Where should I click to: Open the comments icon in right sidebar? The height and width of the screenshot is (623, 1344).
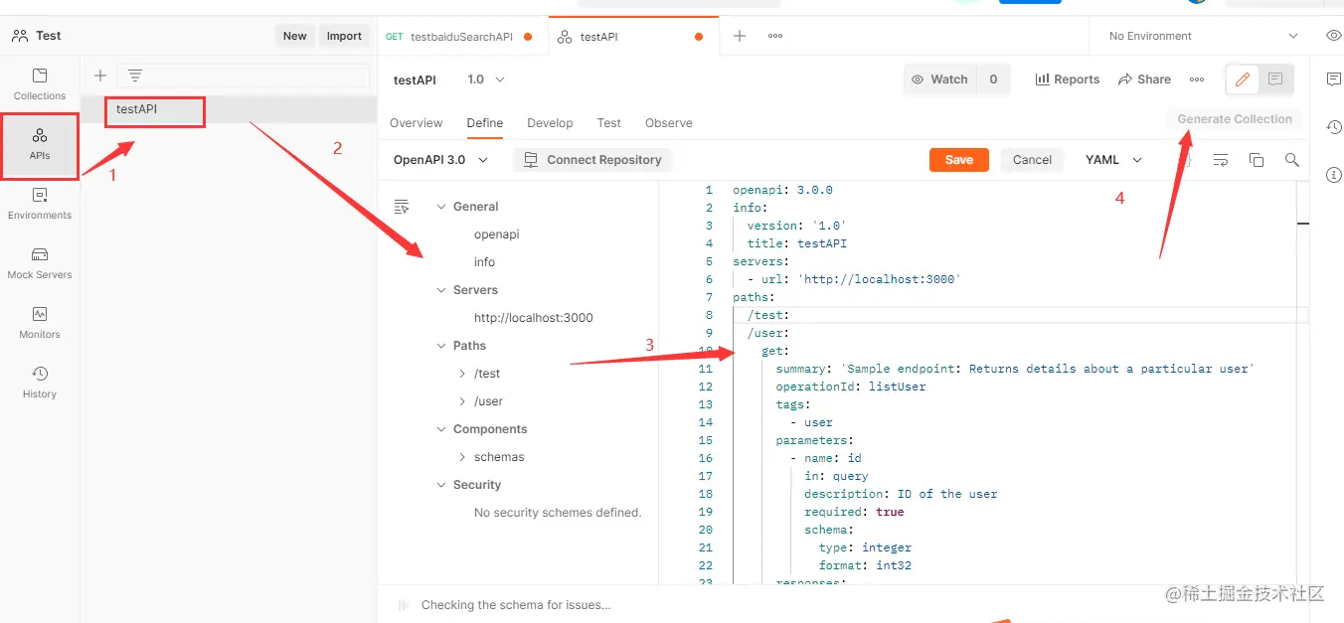(x=1334, y=79)
